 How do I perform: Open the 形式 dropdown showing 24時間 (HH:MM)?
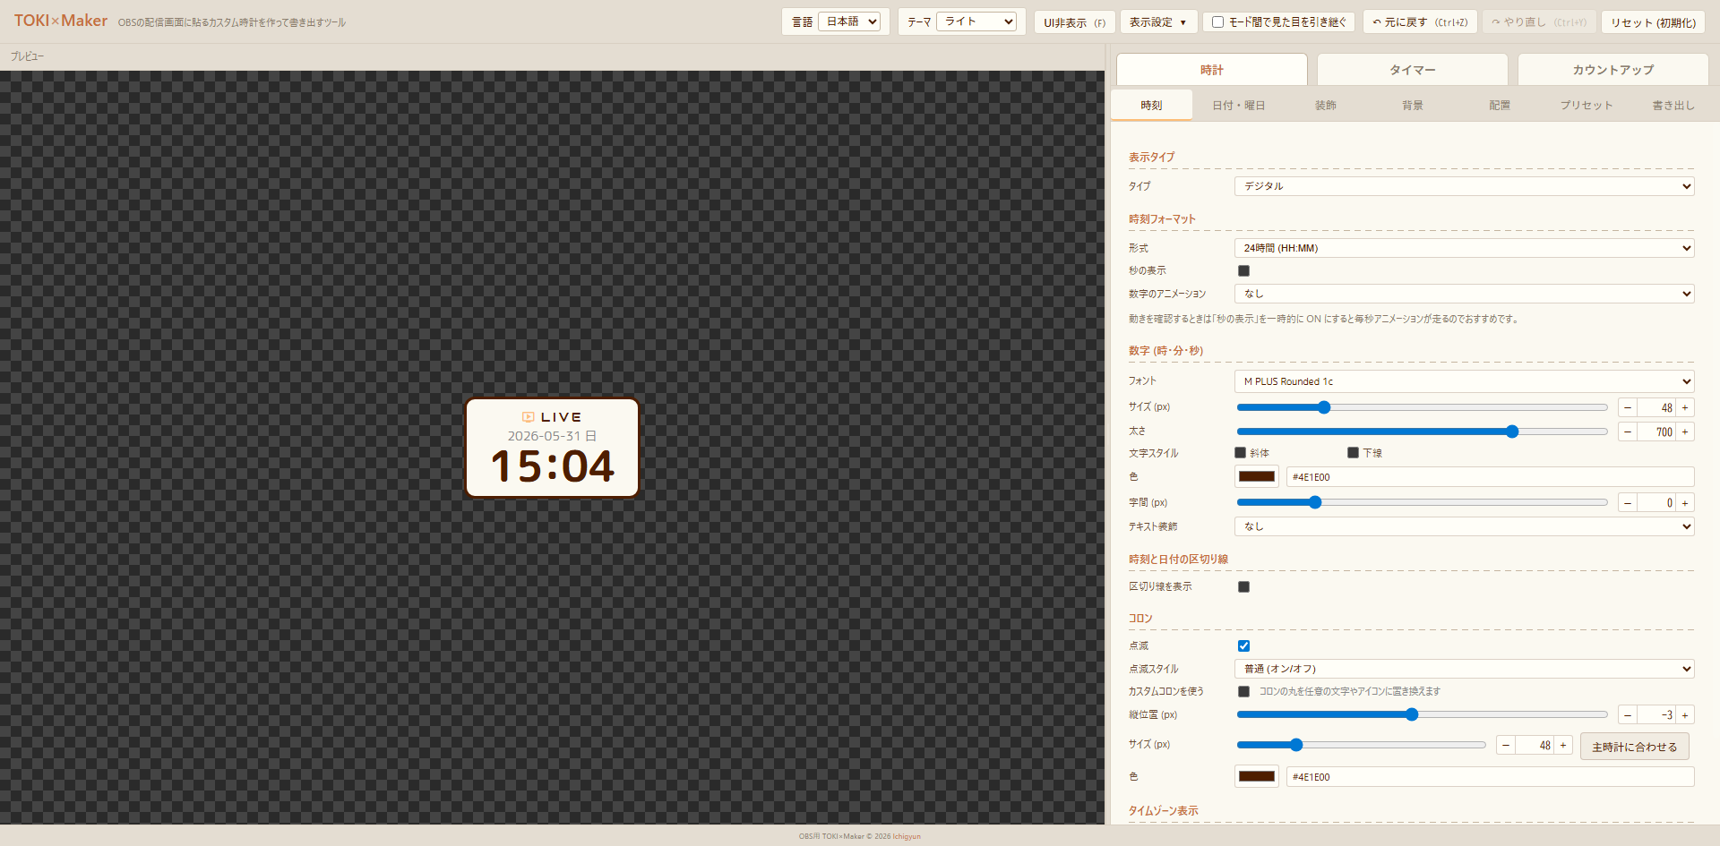click(1464, 248)
